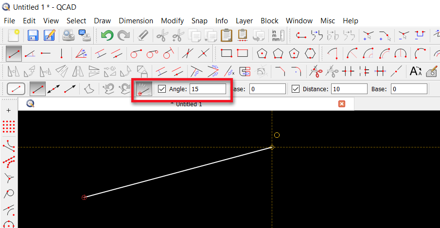Select the rectangle drawing tool
Viewport: 440px width, 228px height.
[x=227, y=53]
